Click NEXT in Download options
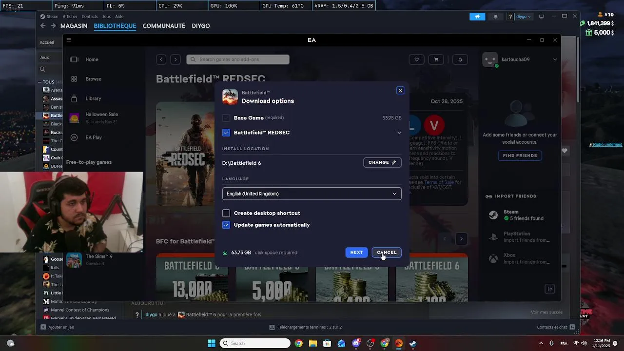 point(356,252)
